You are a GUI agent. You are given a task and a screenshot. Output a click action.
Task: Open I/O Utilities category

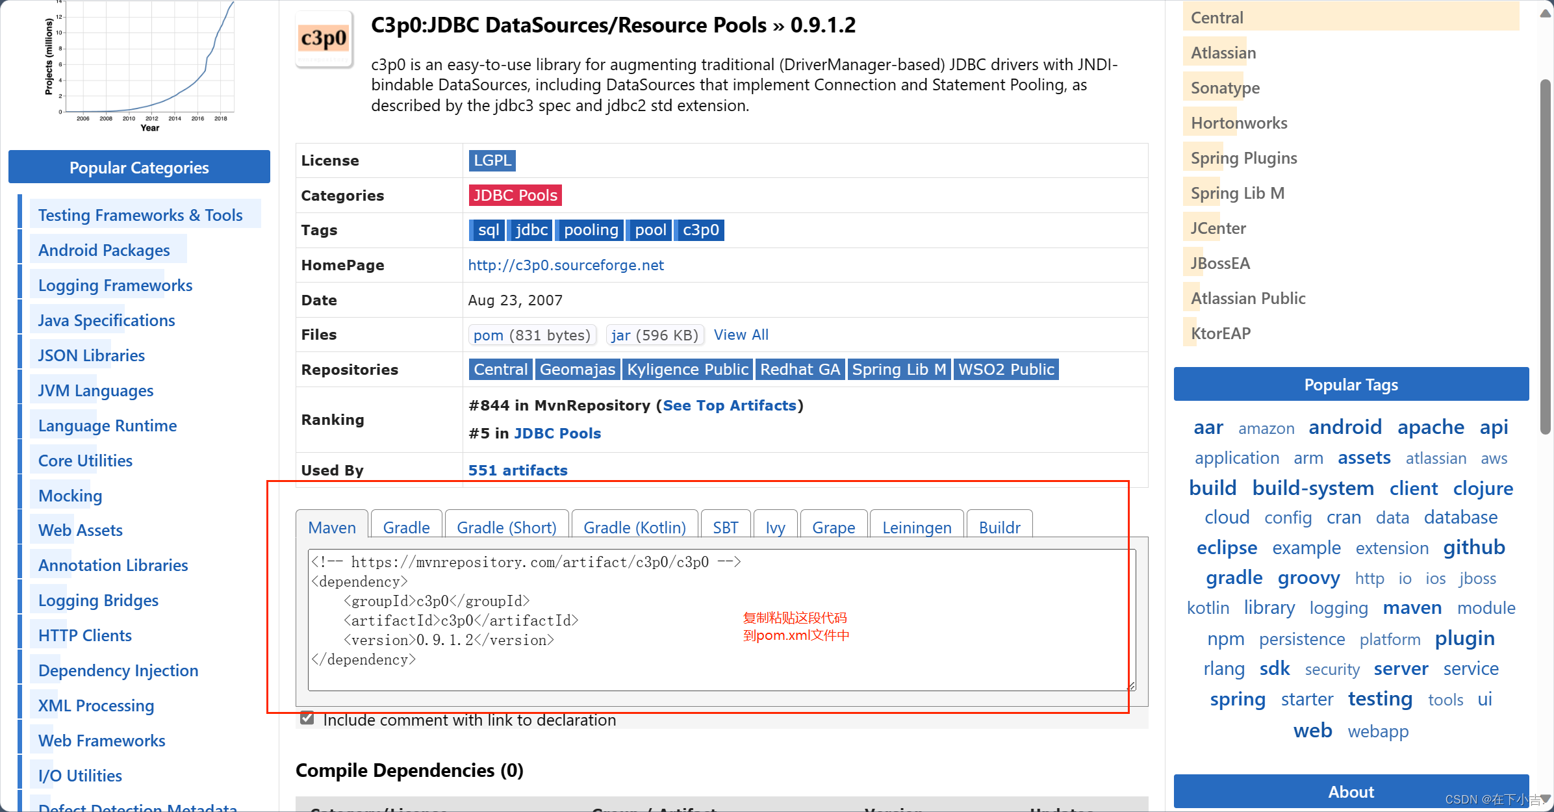pos(80,776)
